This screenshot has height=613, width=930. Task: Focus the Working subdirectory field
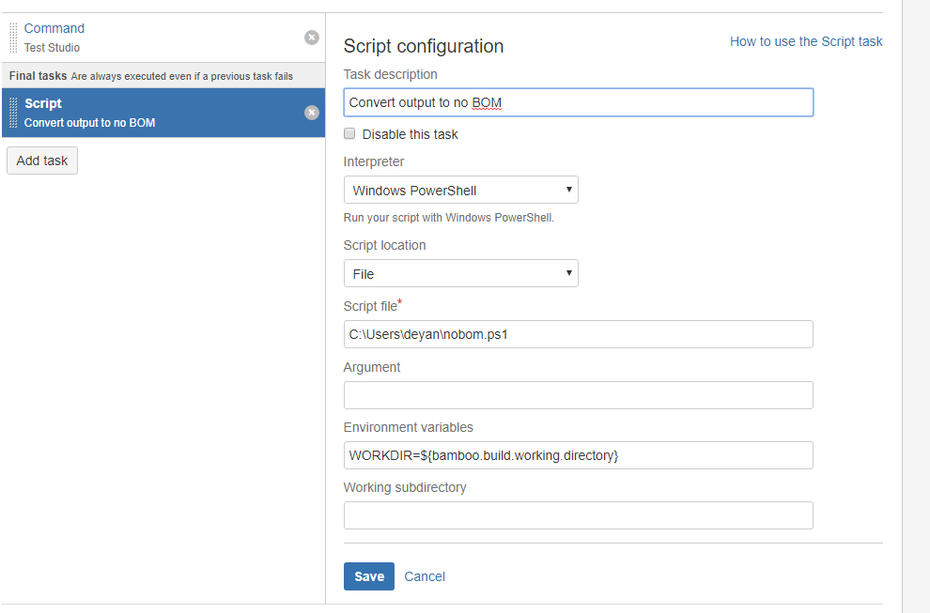click(579, 515)
